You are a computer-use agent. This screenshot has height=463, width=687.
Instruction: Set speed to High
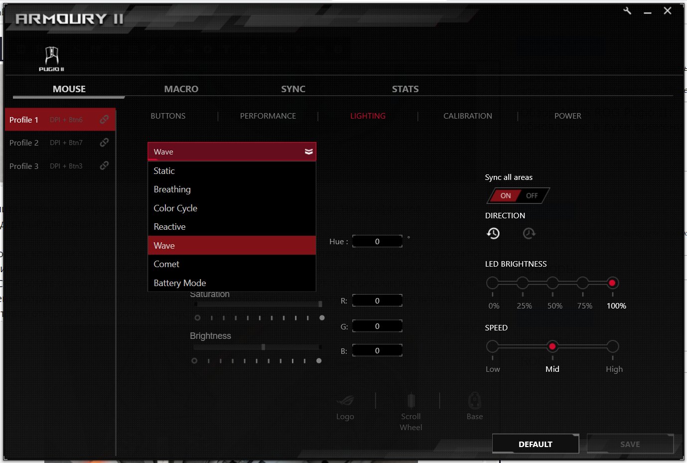(x=613, y=346)
